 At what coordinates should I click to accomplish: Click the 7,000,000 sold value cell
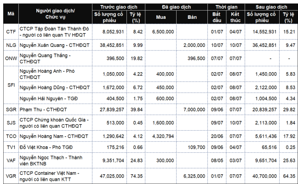(192, 109)
